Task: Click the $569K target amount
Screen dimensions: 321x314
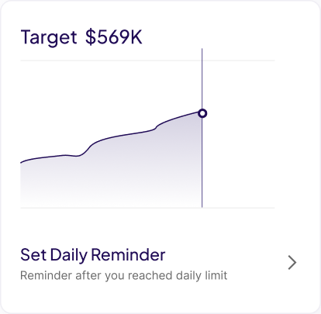Action: [x=114, y=37]
